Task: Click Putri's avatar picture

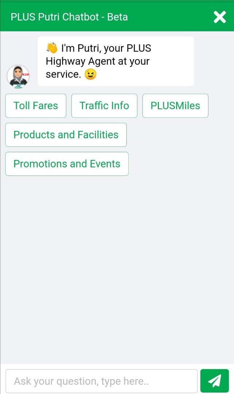Action: [18, 76]
